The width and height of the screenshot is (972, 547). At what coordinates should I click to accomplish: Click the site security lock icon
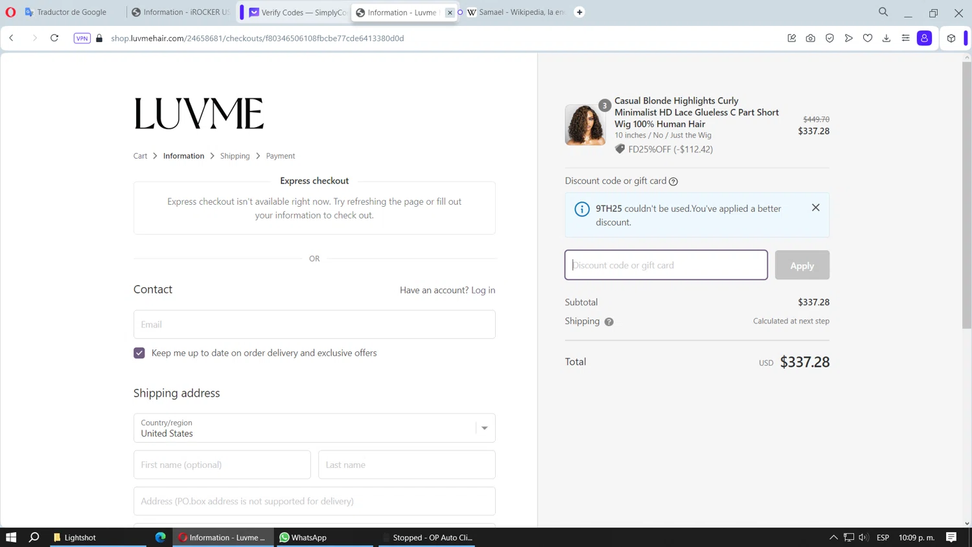click(99, 38)
